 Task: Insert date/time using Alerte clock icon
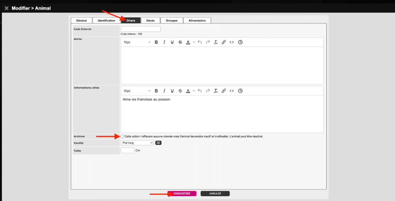240,42
